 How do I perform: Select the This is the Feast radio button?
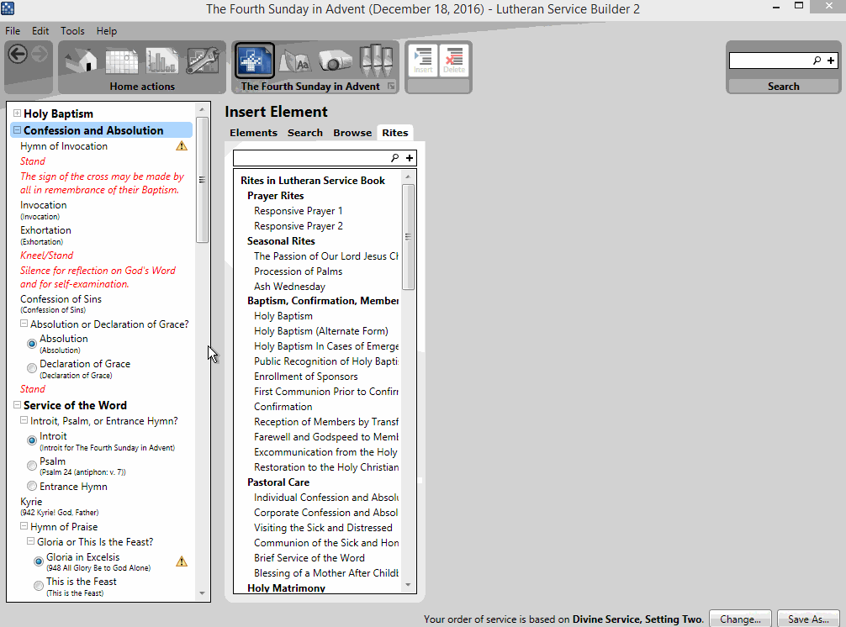39,586
